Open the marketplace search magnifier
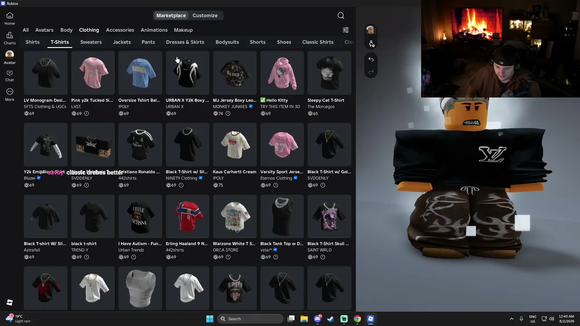Viewport: 580px width, 326px height. pyautogui.click(x=341, y=15)
